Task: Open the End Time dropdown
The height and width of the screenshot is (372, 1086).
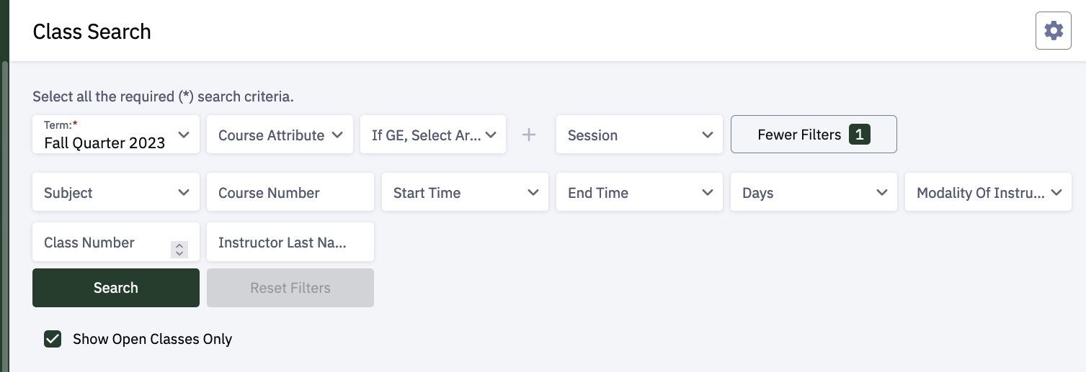Action: tap(638, 192)
